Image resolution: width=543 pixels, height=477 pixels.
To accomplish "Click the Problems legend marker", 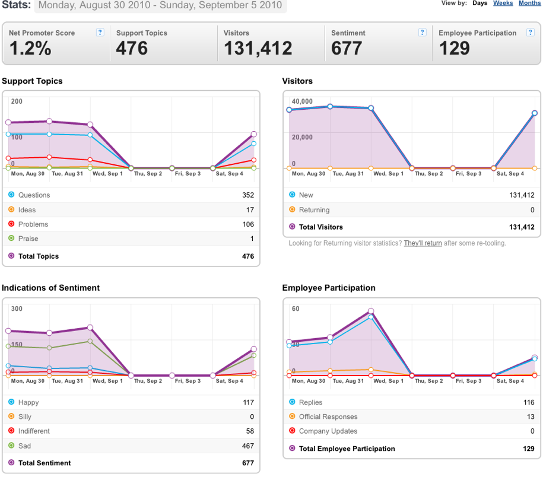I will tap(11, 224).
